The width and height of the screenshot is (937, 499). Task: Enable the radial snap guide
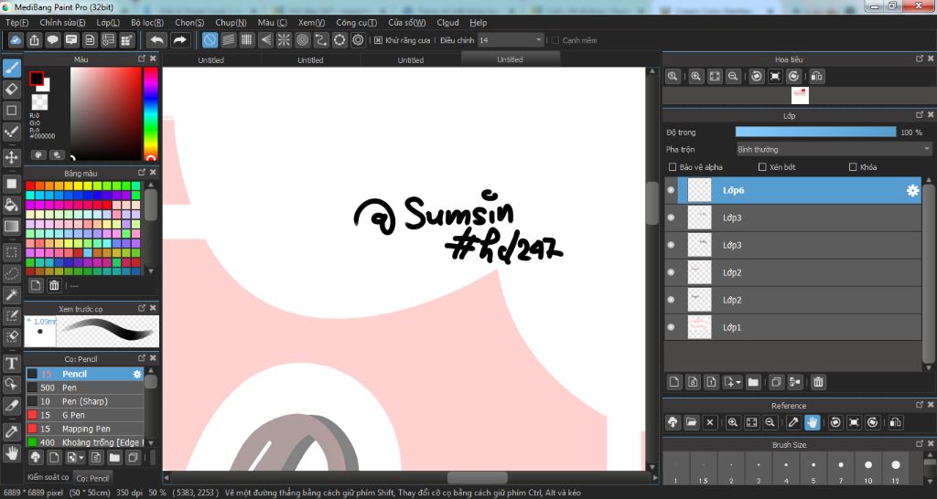(x=284, y=40)
